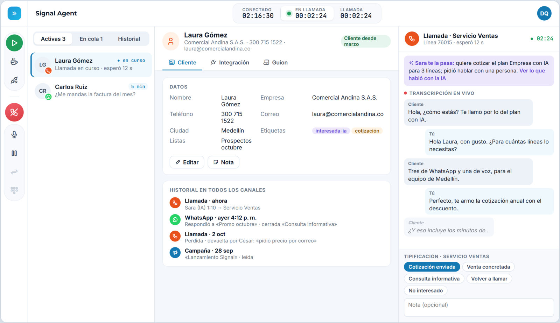560x323 pixels.
Task: Open the Integración tab
Action: click(230, 63)
